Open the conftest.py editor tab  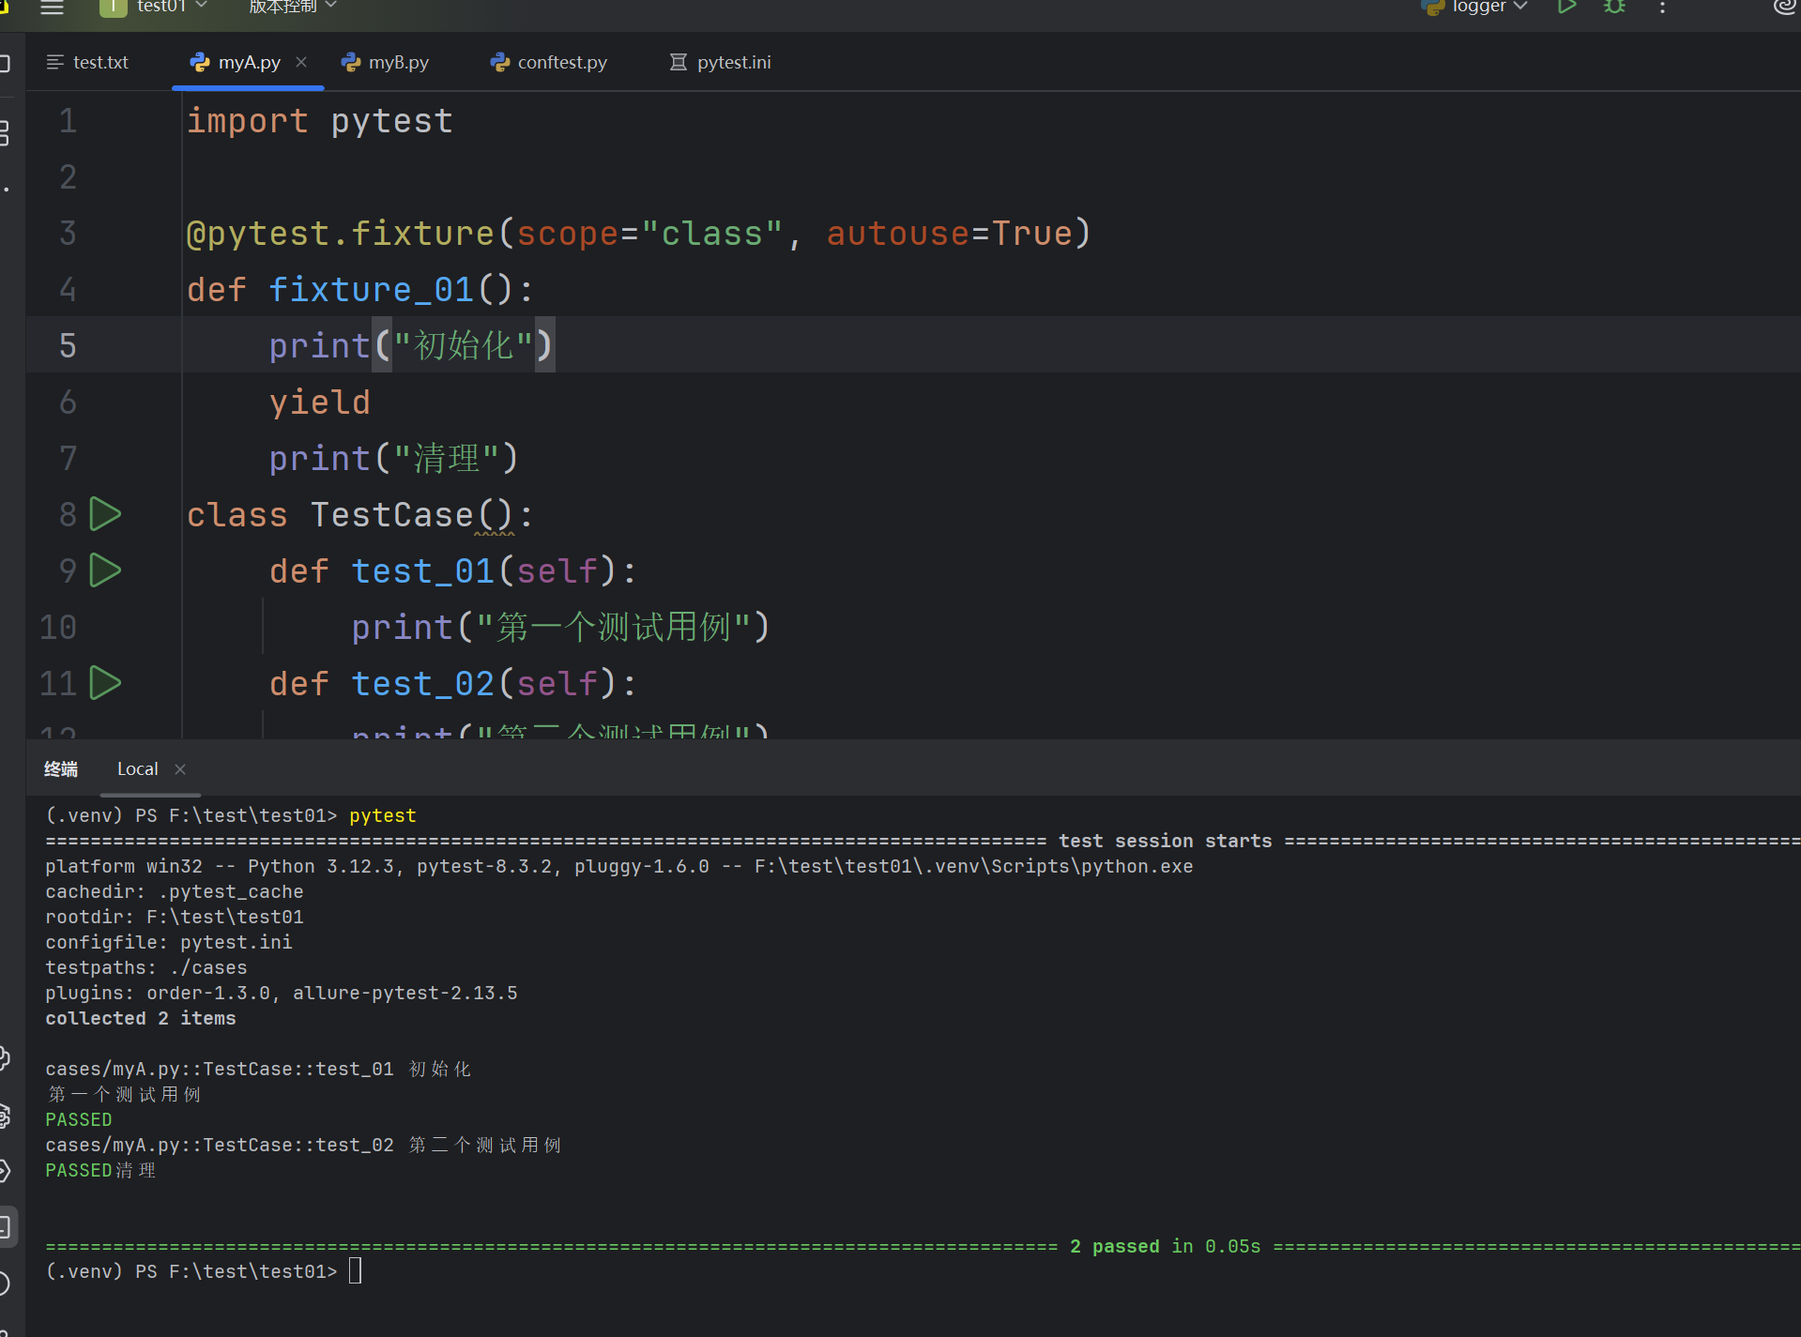coord(549,62)
